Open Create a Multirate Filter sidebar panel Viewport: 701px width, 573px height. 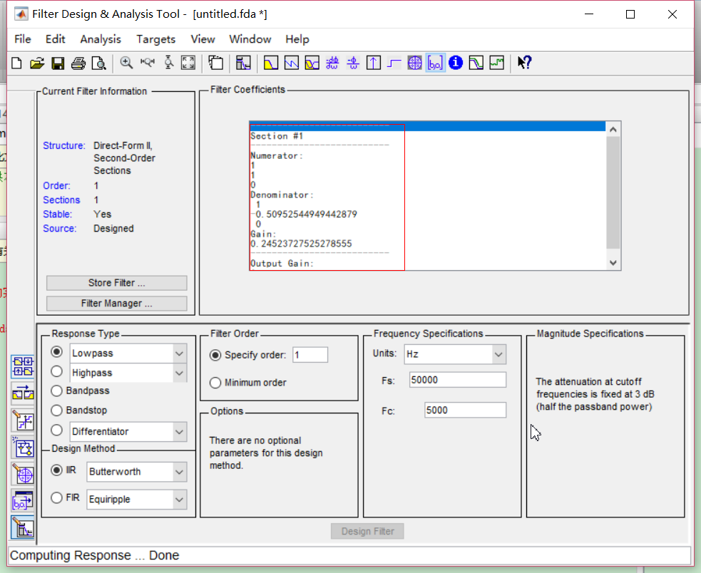coord(22,366)
